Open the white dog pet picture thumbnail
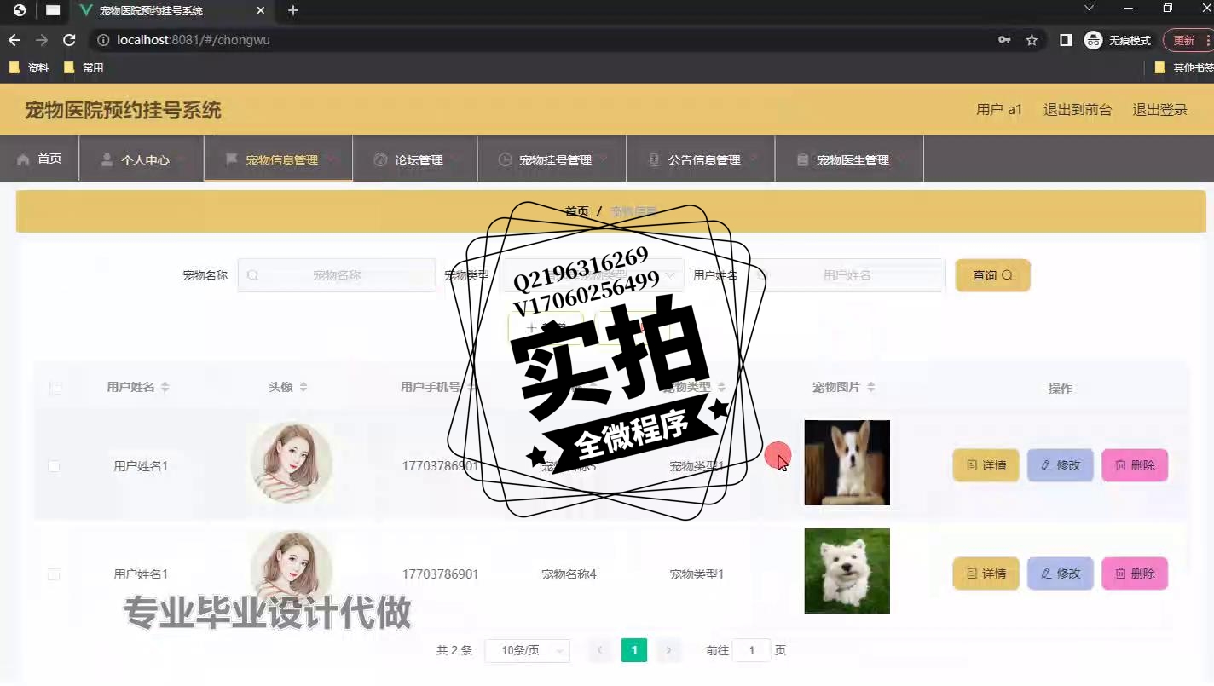Image resolution: width=1214 pixels, height=686 pixels. tap(847, 571)
